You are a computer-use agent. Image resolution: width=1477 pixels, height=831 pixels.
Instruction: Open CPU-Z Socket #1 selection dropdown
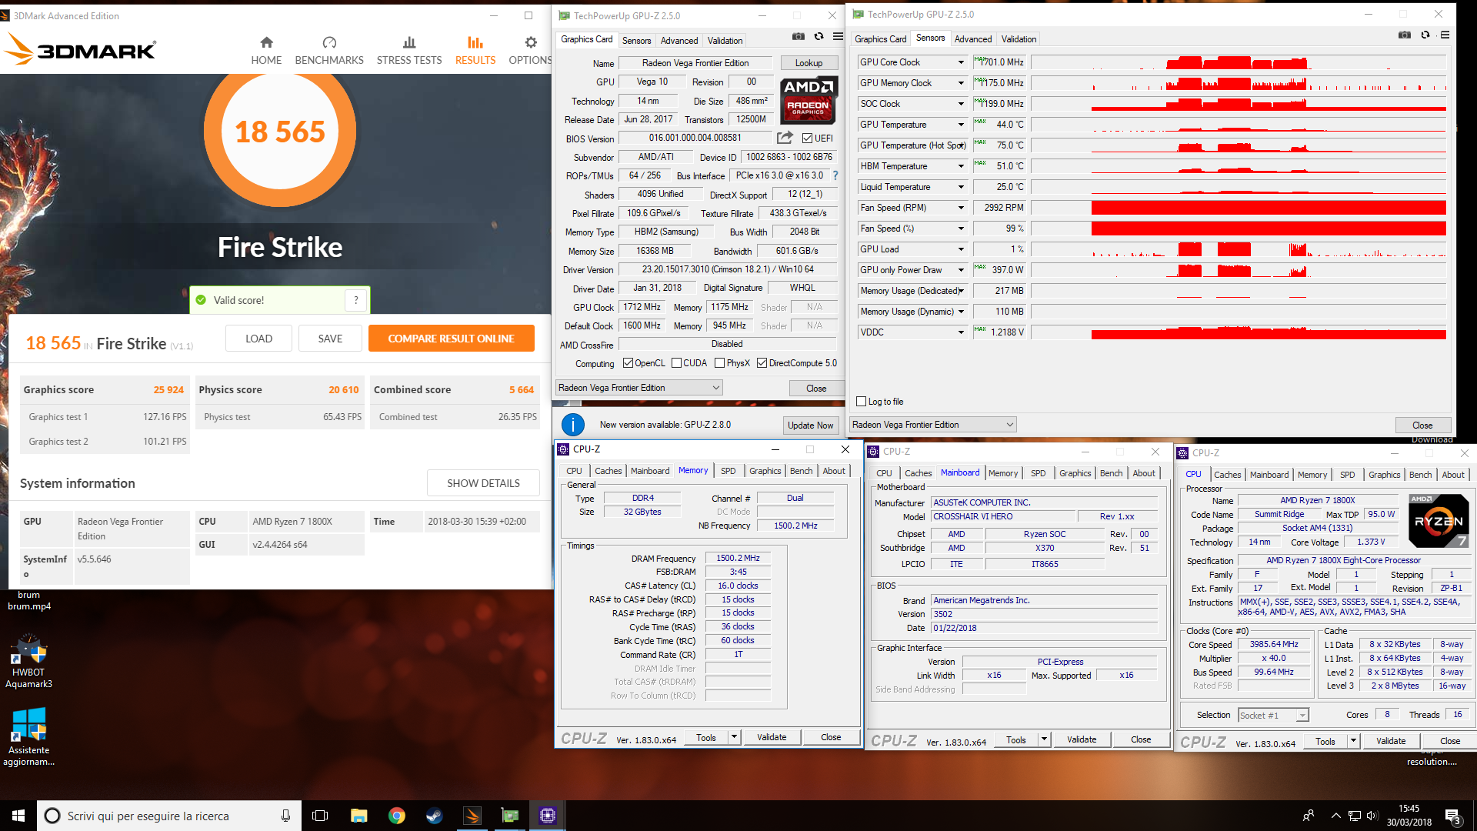tap(1273, 716)
